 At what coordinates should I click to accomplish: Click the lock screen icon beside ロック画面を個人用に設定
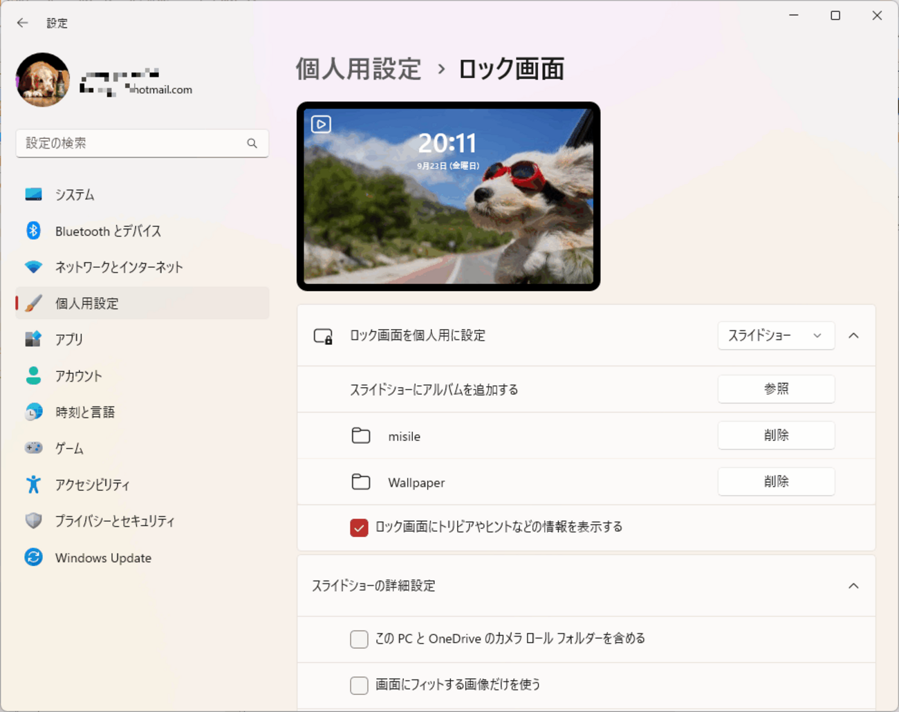click(323, 336)
